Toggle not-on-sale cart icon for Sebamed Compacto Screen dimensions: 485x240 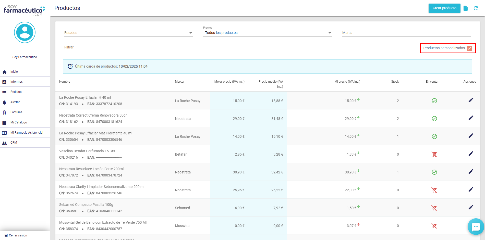coord(434,208)
